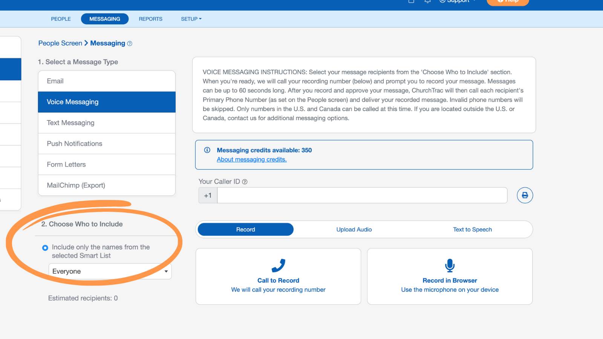Select the smart list radio button
Image resolution: width=603 pixels, height=339 pixels.
45,248
